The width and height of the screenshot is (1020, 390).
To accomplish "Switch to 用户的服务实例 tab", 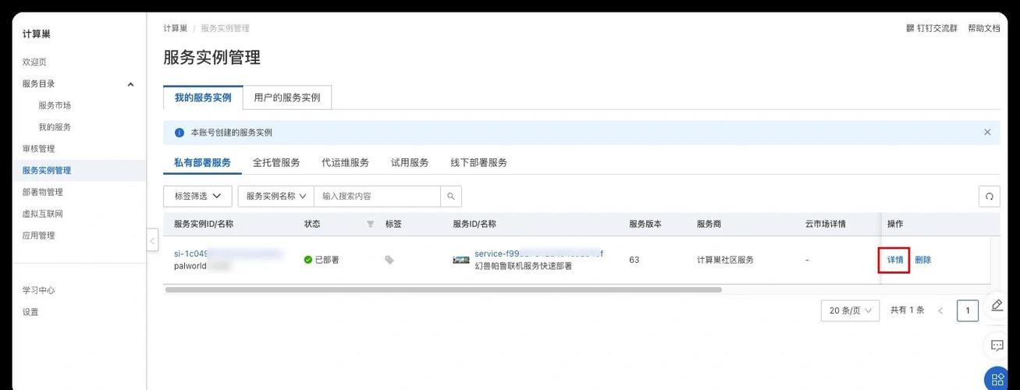I will pyautogui.click(x=287, y=97).
